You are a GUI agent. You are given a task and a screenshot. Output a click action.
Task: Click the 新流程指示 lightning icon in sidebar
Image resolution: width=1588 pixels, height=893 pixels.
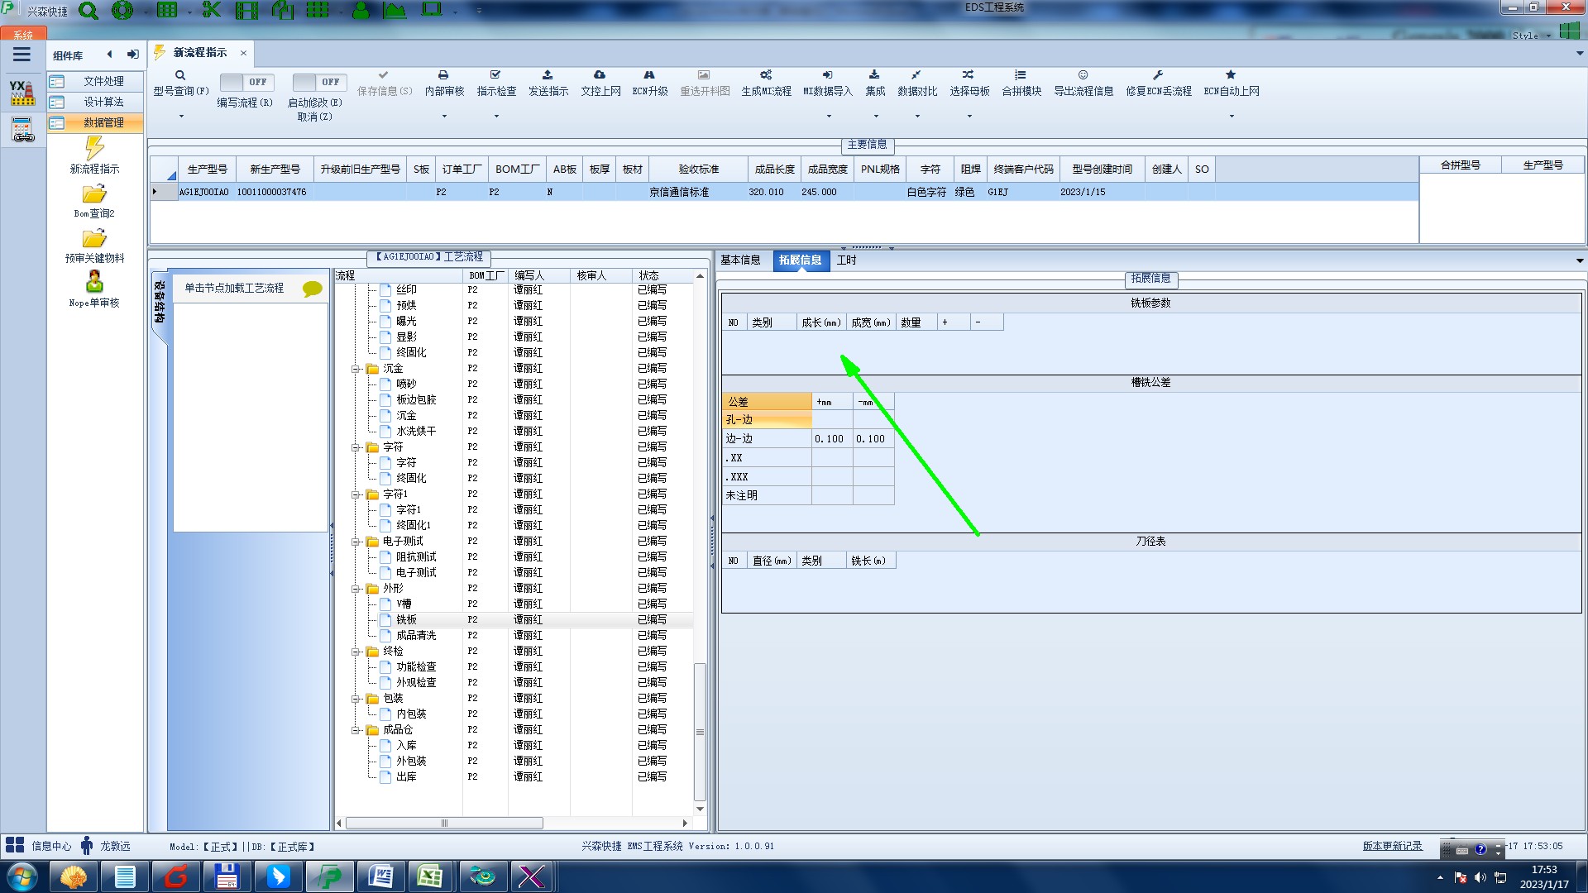click(94, 149)
